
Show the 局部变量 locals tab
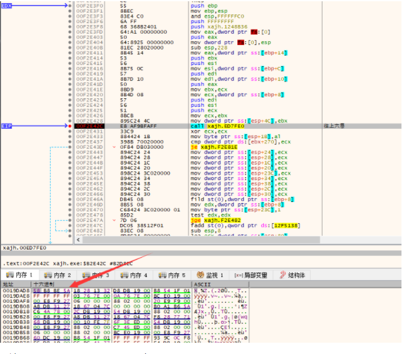[251, 275]
